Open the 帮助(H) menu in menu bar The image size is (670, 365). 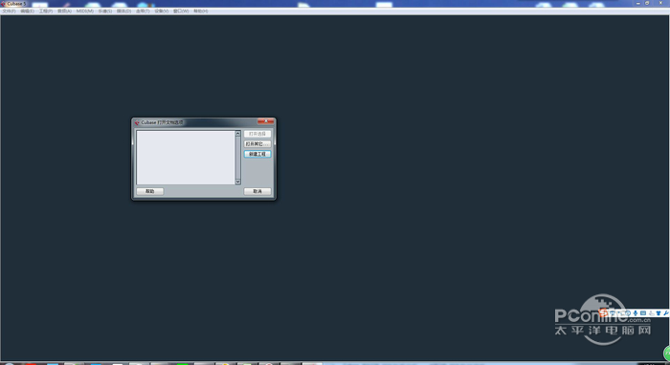pyautogui.click(x=200, y=11)
